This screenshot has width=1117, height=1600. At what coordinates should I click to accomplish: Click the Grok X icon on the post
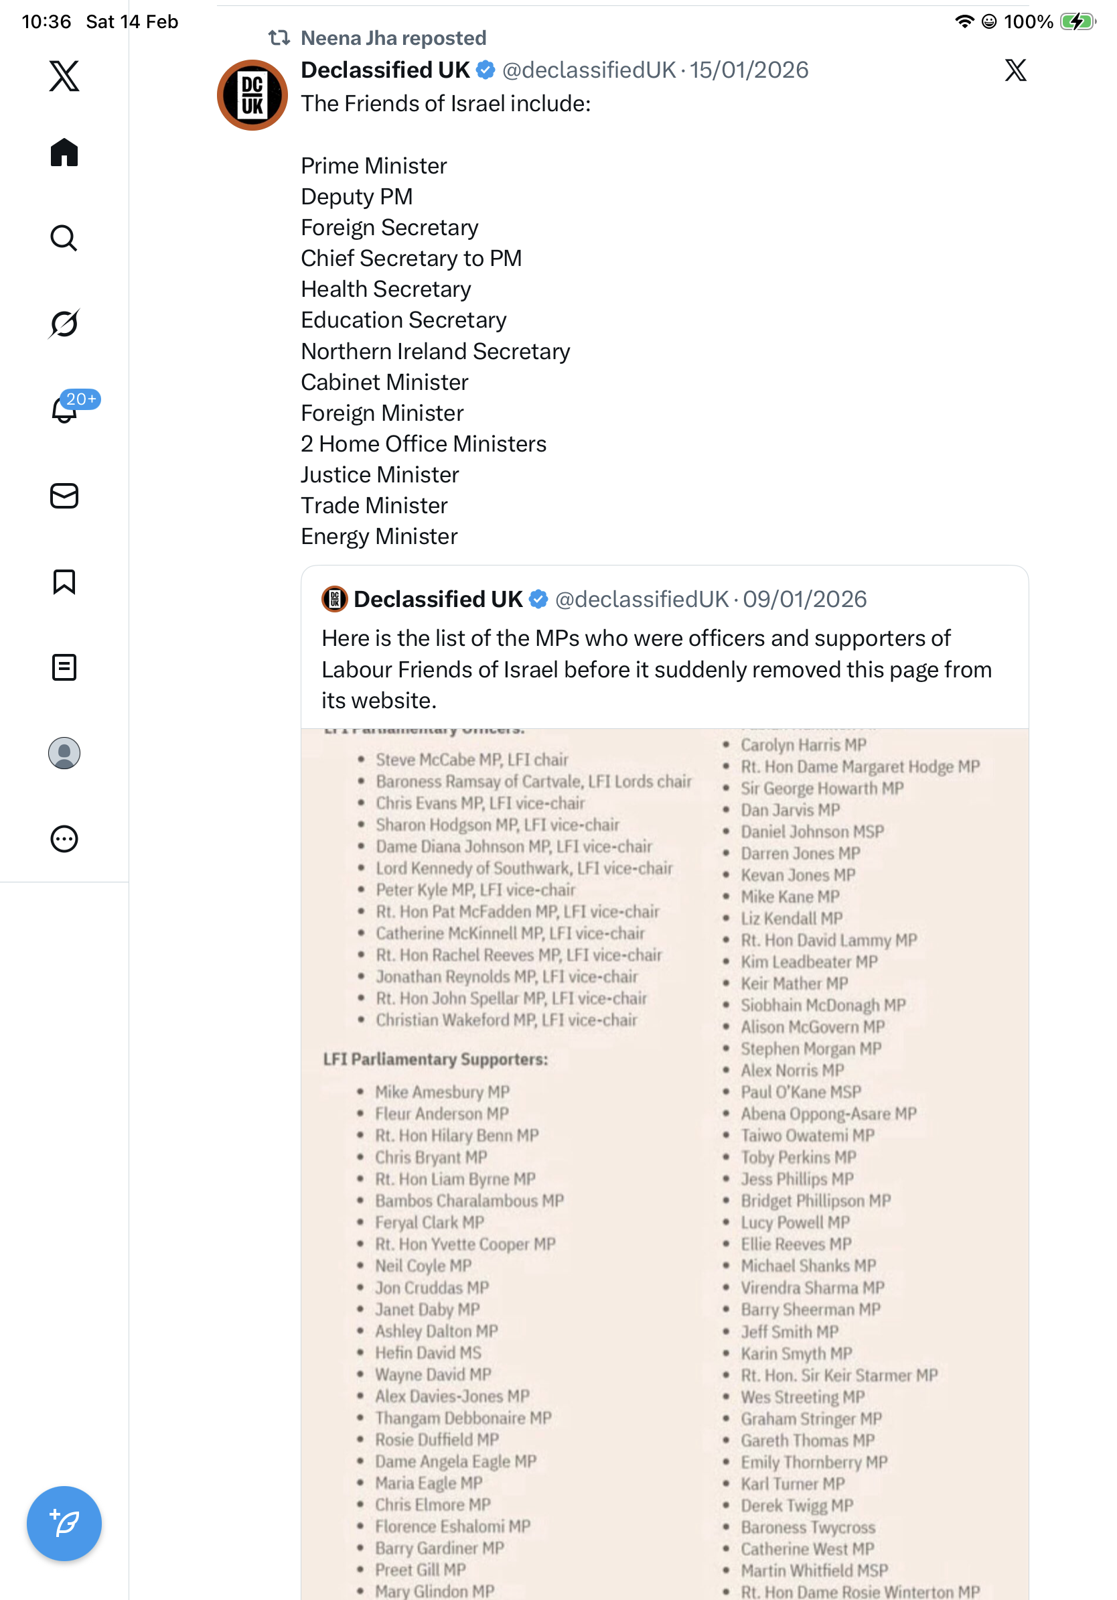coord(1015,70)
